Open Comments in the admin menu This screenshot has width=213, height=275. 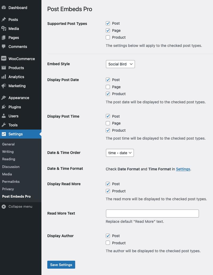coord(21,46)
